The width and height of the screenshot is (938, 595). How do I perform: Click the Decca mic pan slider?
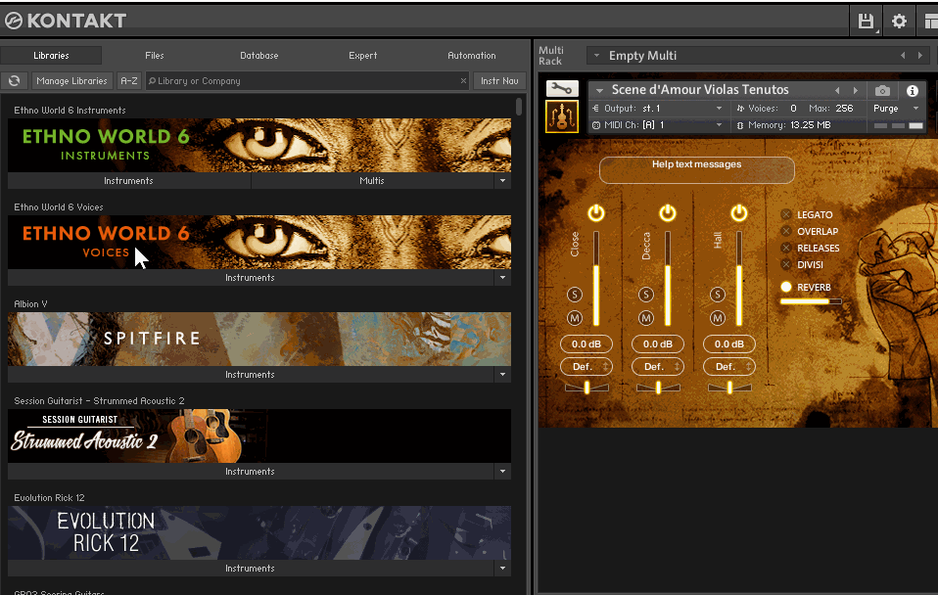click(x=658, y=388)
